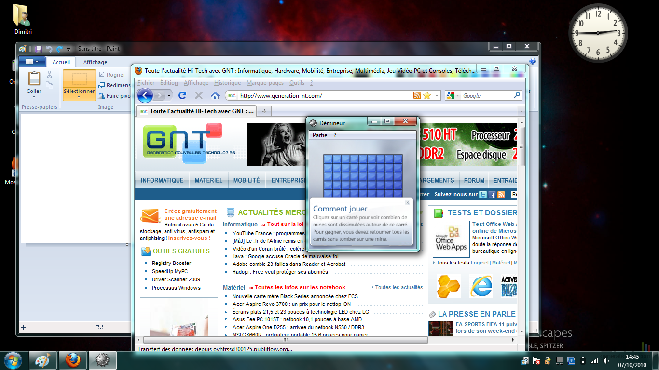Click the copy icon below the scissors in Paint
The image size is (659, 370).
click(49, 86)
